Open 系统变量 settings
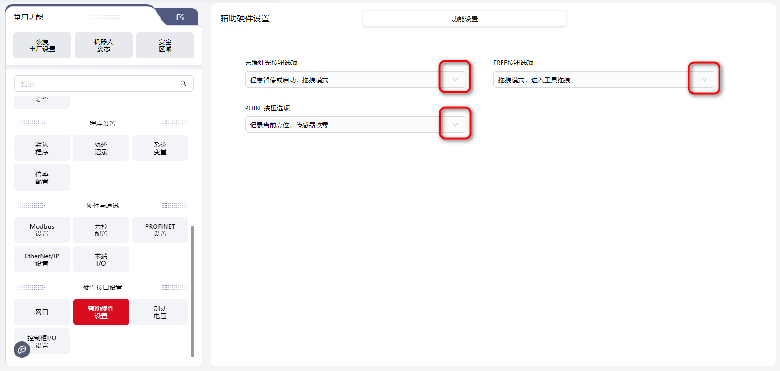780x371 pixels. [160, 148]
